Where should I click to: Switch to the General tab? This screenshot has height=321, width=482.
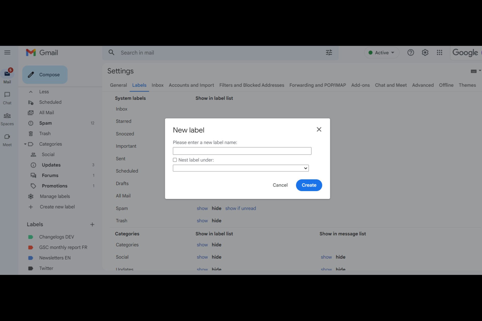click(118, 85)
